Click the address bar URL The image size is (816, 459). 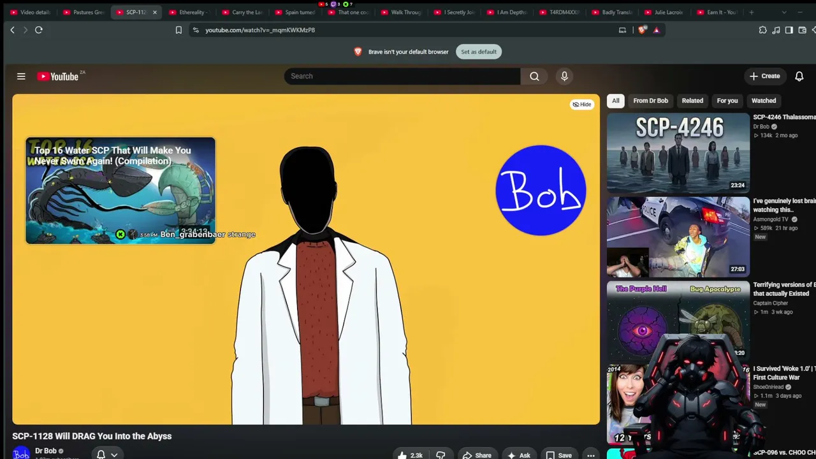260,30
